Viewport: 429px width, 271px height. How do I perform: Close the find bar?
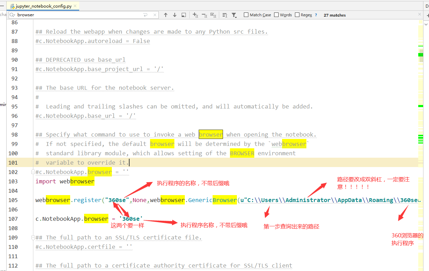pos(420,15)
